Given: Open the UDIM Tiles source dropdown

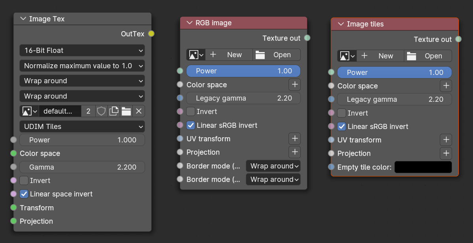Looking at the screenshot, I should point(82,127).
